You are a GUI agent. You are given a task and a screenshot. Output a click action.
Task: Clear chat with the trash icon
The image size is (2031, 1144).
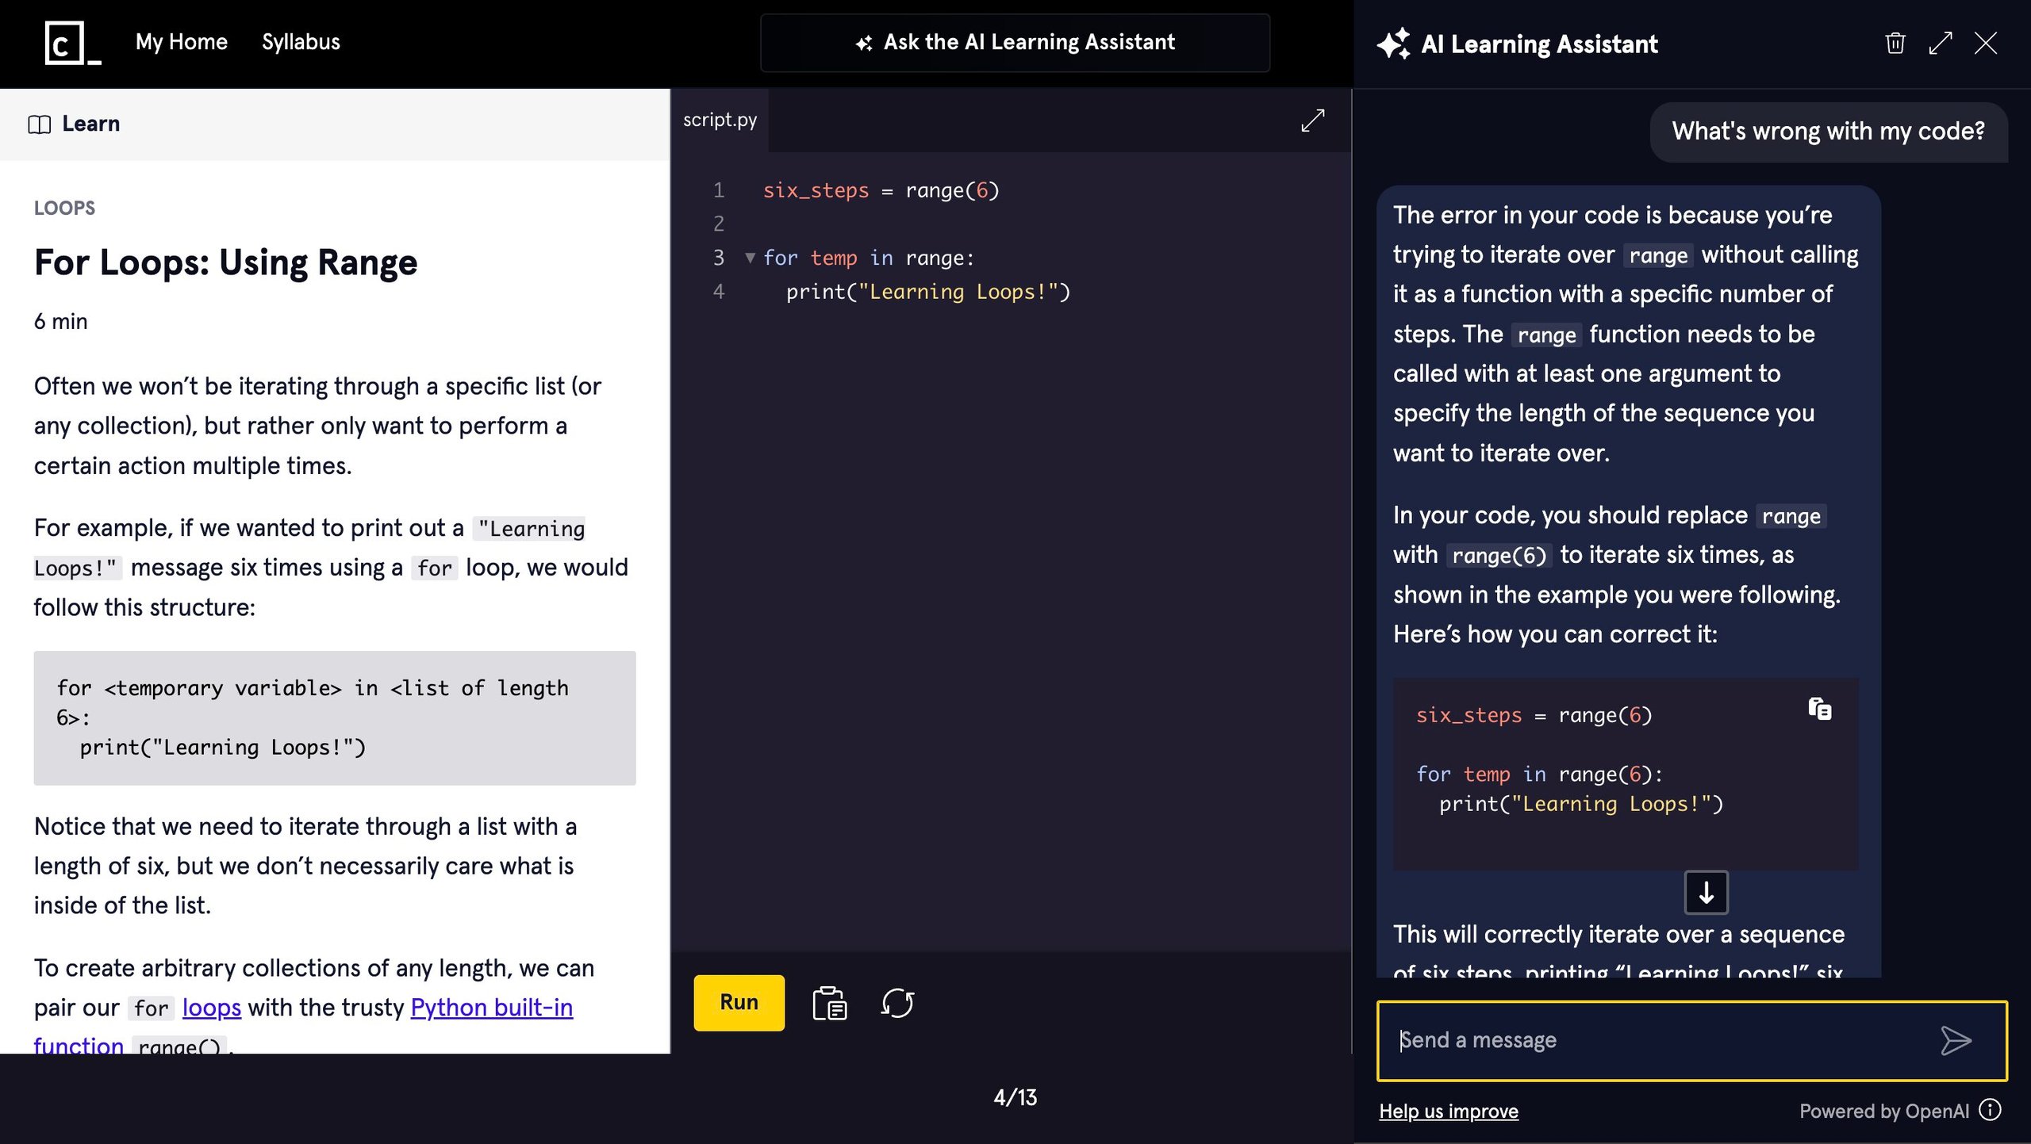pos(1895,43)
